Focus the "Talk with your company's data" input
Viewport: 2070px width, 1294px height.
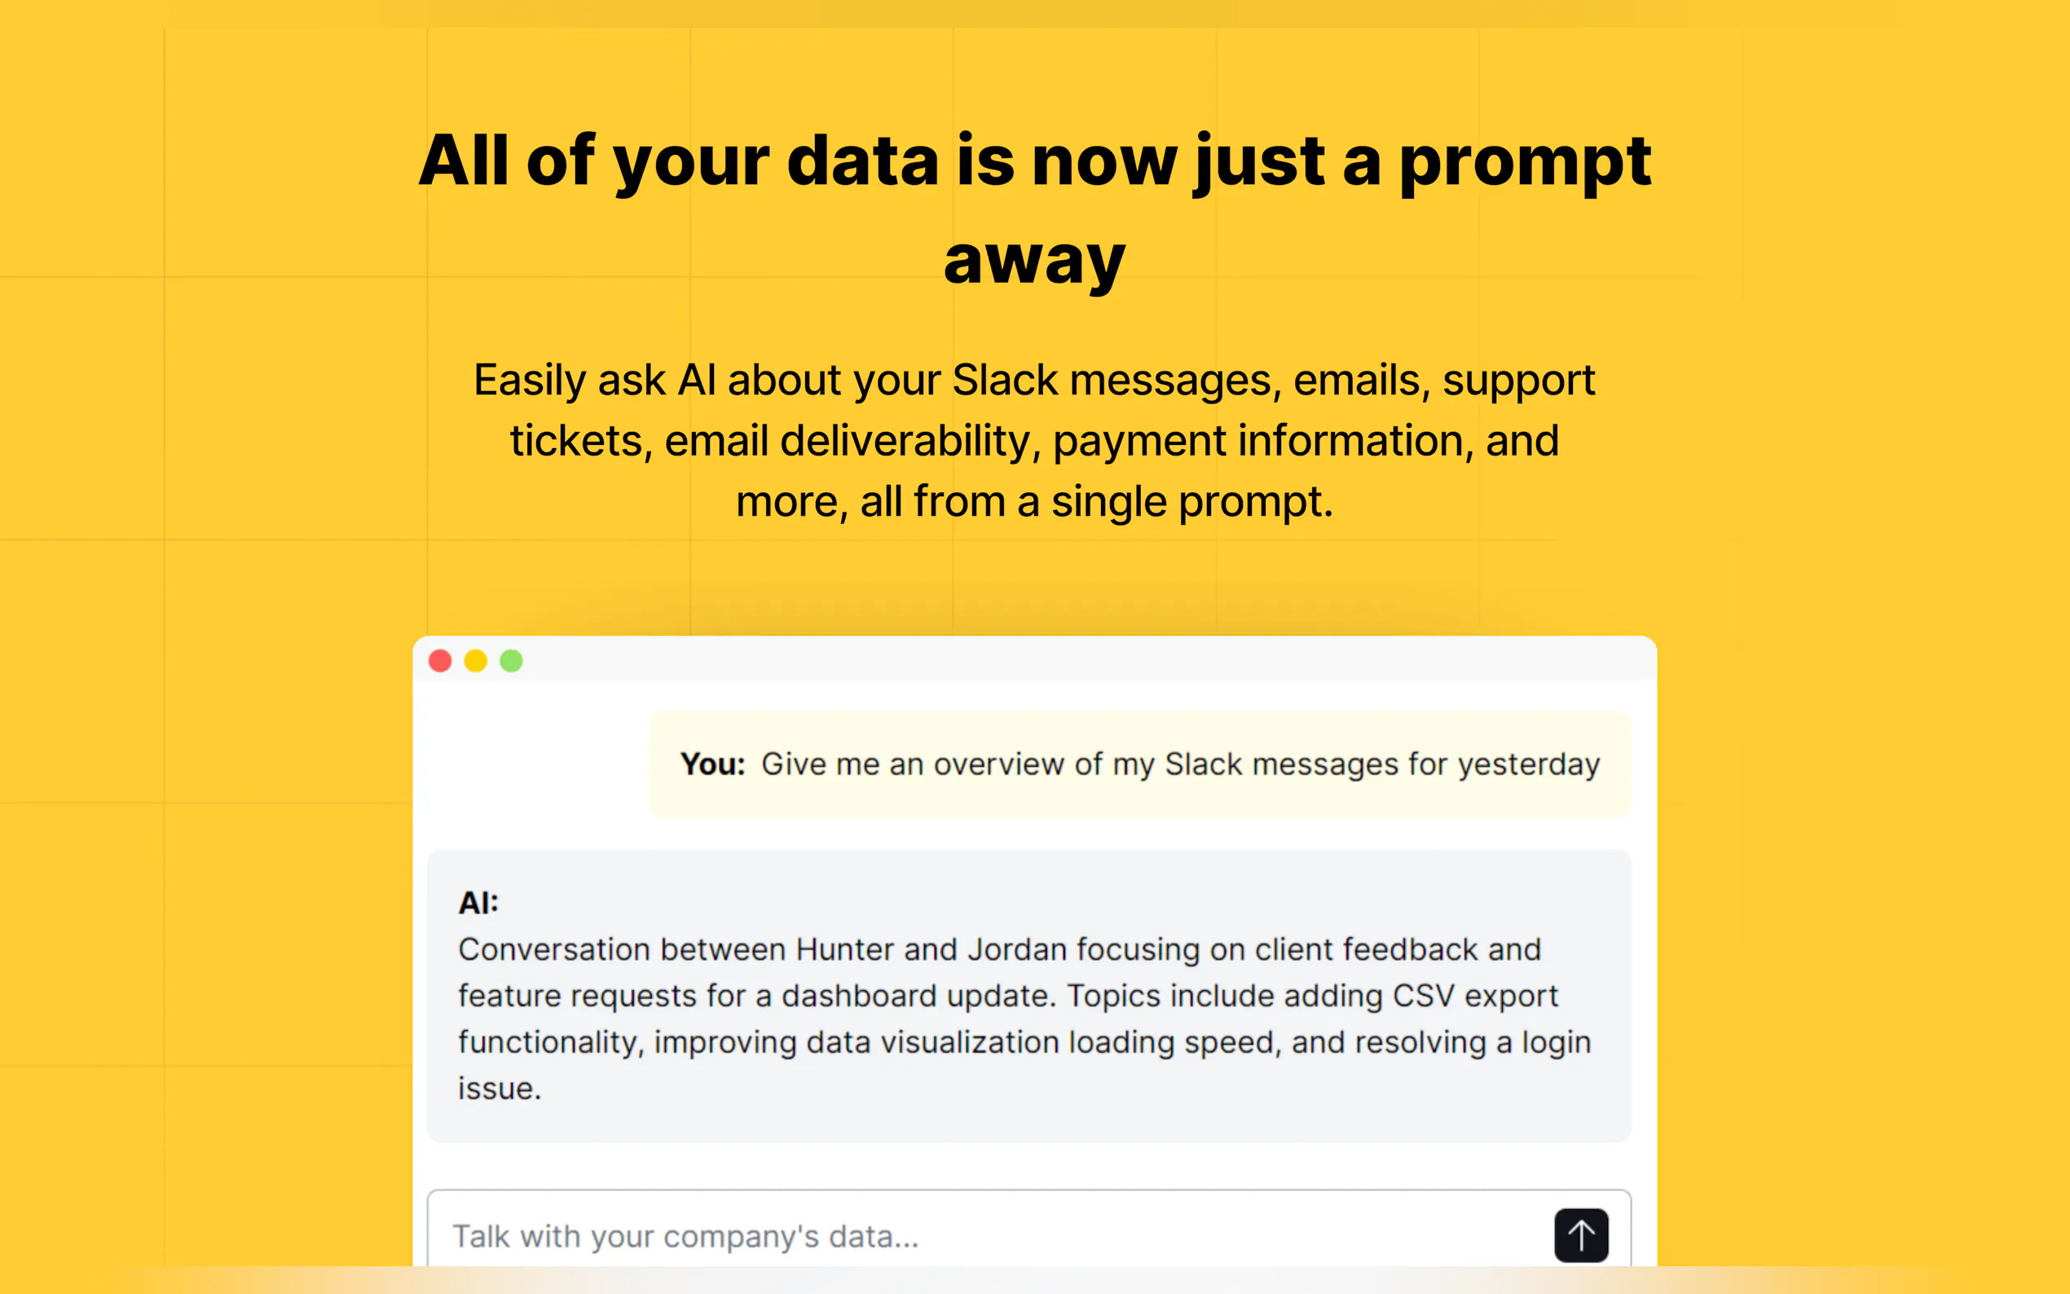click(941, 1236)
